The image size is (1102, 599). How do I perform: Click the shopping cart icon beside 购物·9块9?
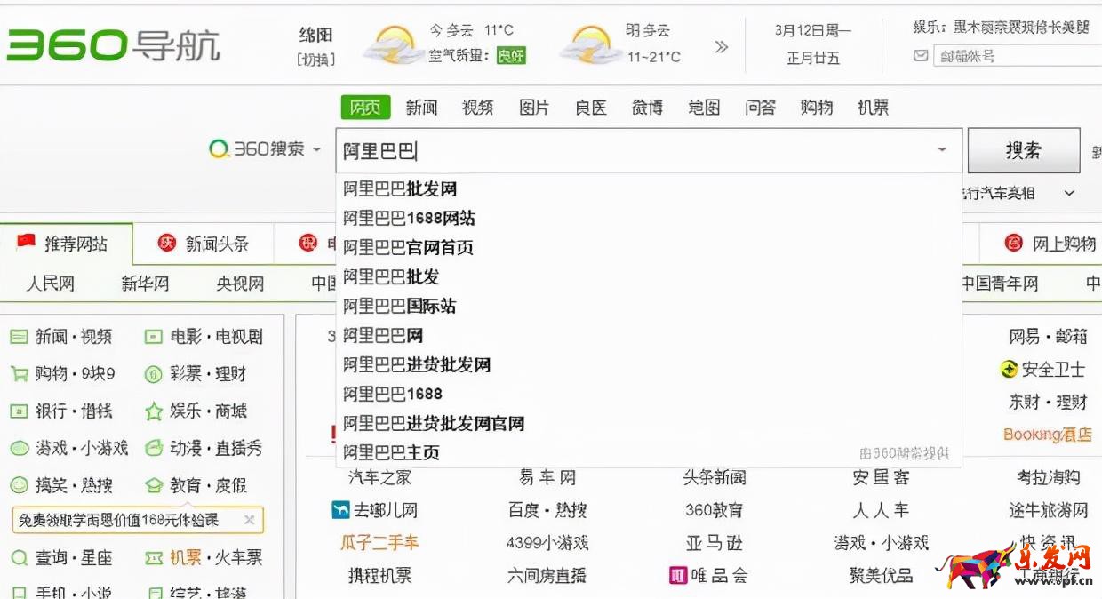coord(19,374)
